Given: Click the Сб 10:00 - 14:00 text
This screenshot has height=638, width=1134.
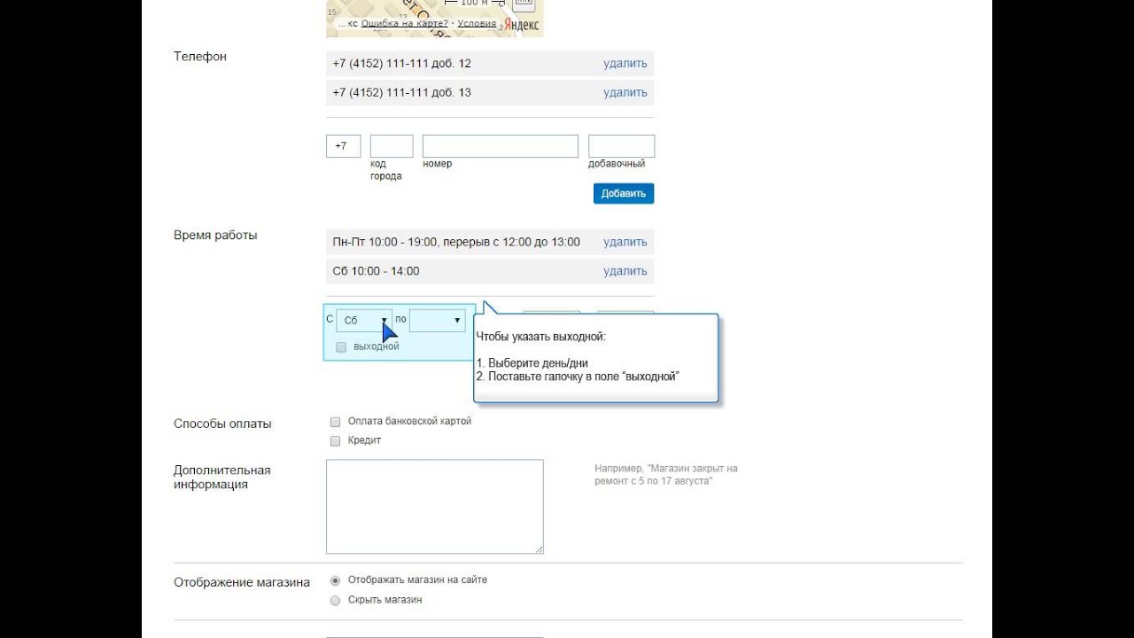Looking at the screenshot, I should pos(376,271).
